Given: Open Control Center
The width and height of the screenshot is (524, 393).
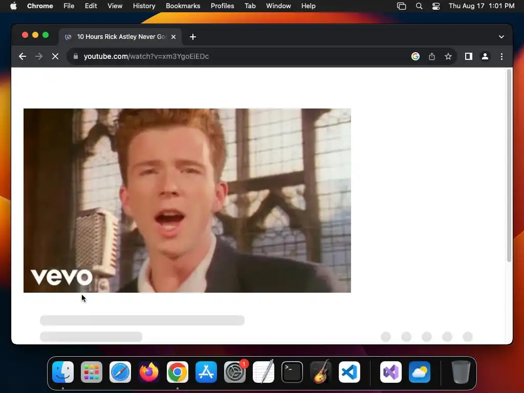Looking at the screenshot, I should click(x=436, y=6).
